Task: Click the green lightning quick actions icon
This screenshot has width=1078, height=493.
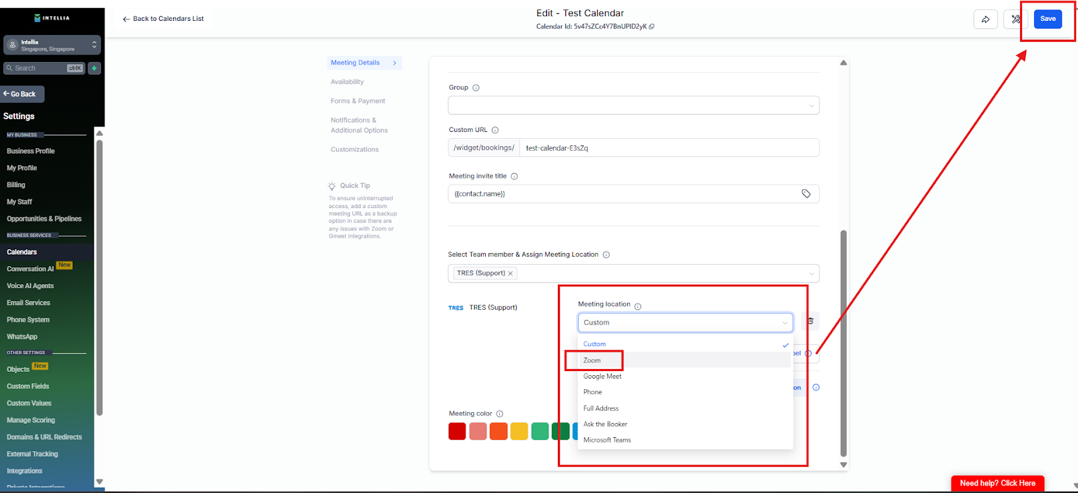Action: click(94, 68)
